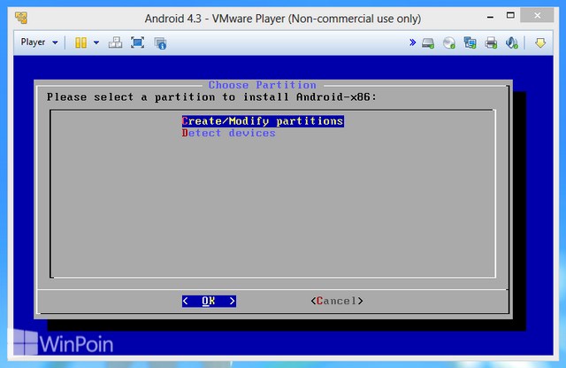Click the Unity mode icon
Screen dimensions: 566x368
coord(160,43)
